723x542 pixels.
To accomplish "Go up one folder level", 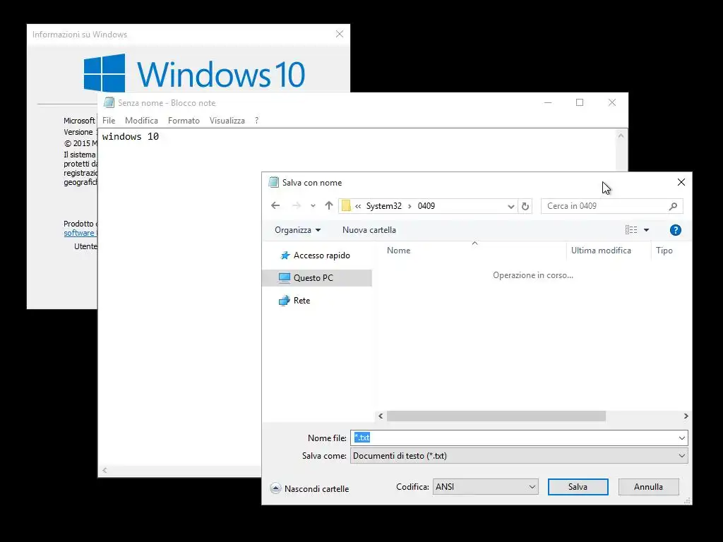I will [328, 205].
